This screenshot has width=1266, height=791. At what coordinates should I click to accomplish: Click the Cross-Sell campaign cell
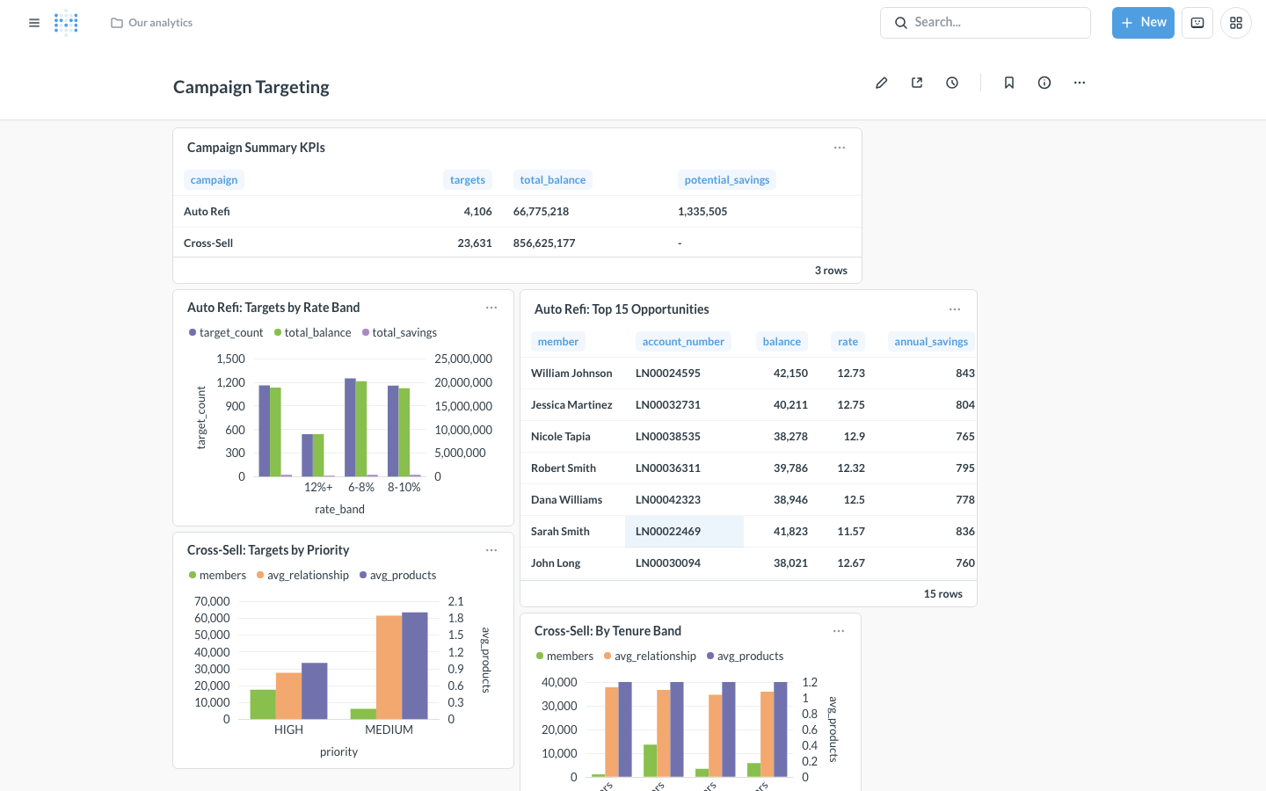(x=208, y=243)
